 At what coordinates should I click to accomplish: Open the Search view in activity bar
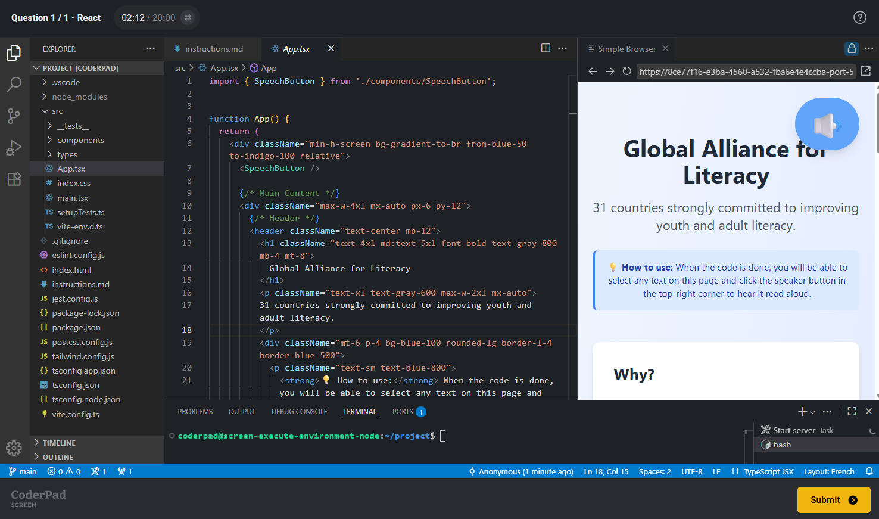[14, 84]
